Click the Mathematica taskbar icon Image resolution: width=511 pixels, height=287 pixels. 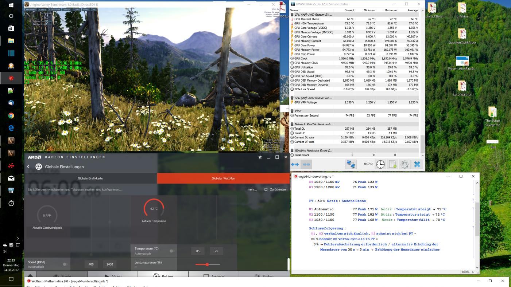pos(11,78)
